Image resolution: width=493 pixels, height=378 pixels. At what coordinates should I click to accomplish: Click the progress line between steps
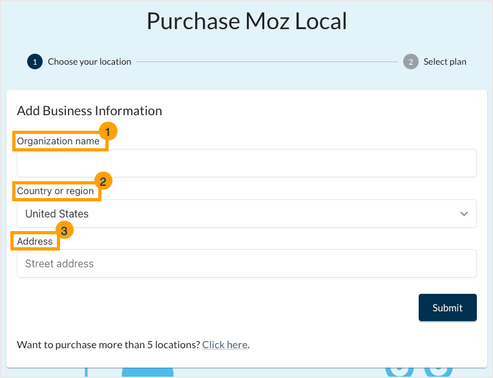(267, 62)
